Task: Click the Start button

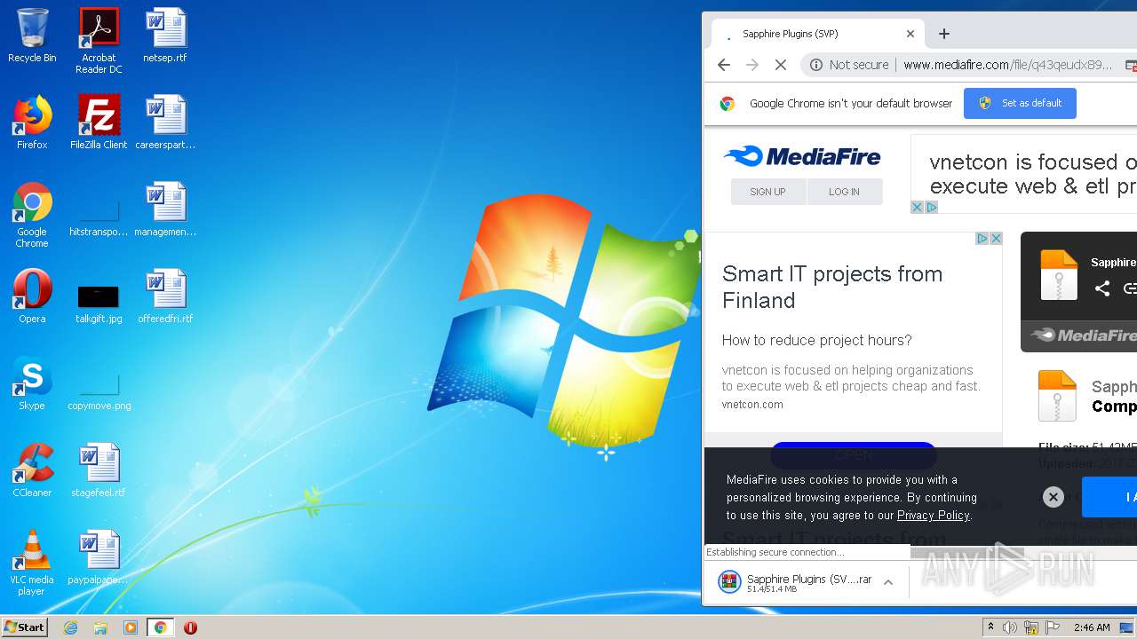Action: (x=24, y=627)
